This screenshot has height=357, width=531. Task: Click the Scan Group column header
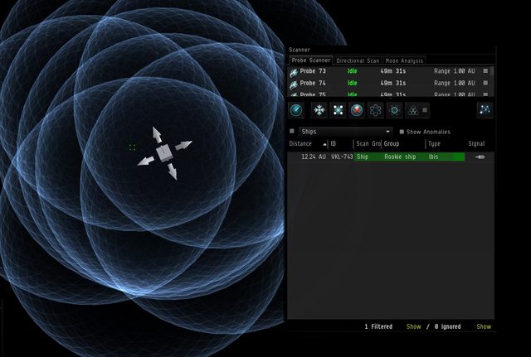pyautogui.click(x=368, y=143)
